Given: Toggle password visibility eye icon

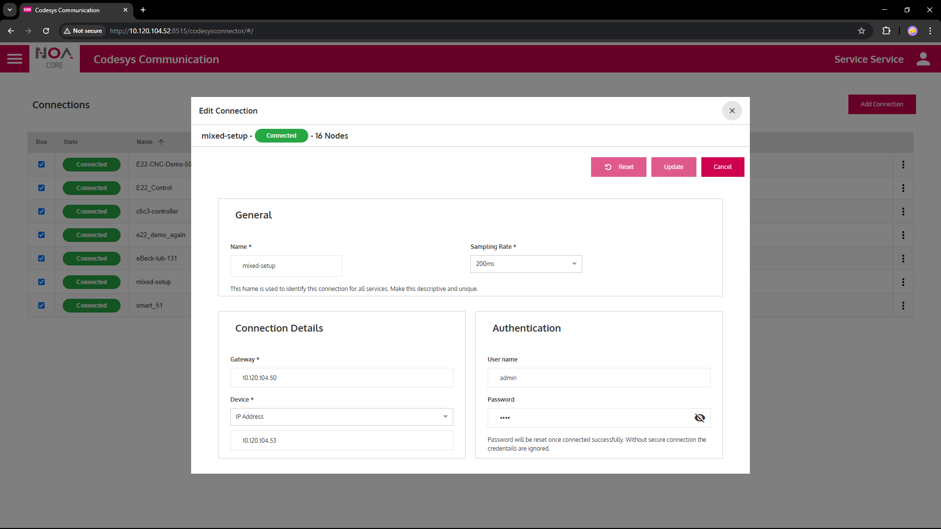Looking at the screenshot, I should click(699, 418).
